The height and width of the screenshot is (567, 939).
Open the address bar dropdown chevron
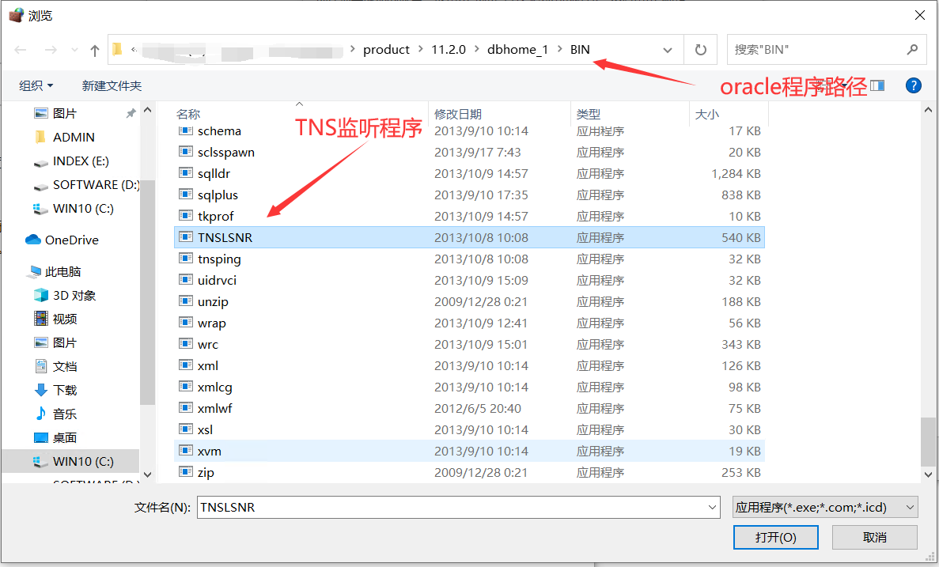click(x=667, y=49)
